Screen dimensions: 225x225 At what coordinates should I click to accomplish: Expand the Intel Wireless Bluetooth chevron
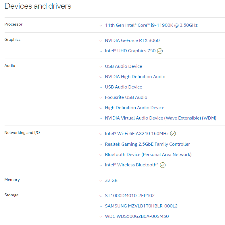pyautogui.click(x=101, y=166)
